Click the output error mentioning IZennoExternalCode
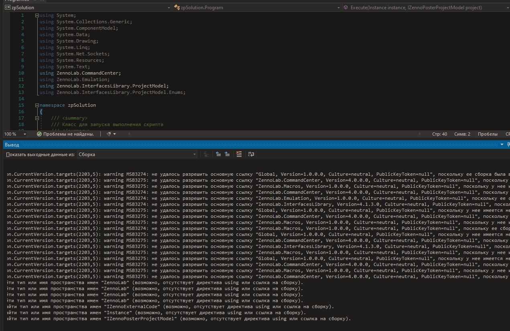510x331 pixels. [171, 307]
